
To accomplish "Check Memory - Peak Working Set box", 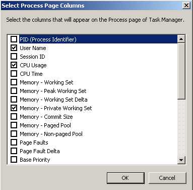I will tap(14, 91).
